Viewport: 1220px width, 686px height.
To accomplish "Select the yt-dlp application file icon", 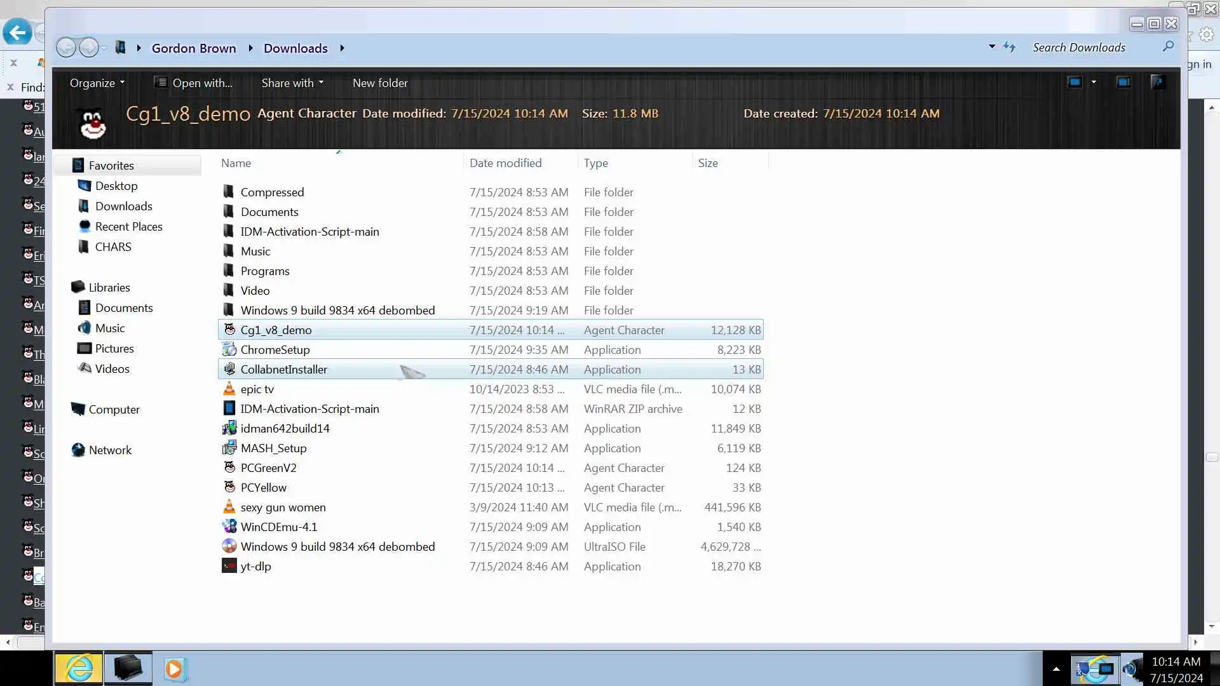I will tap(229, 566).
